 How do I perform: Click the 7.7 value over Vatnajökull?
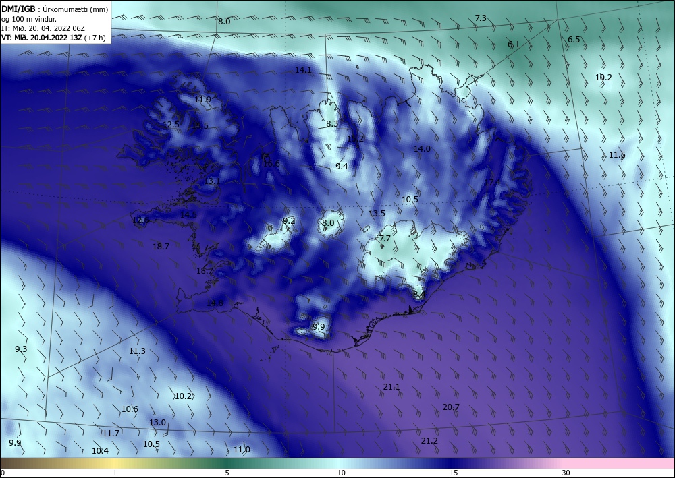[x=385, y=239]
